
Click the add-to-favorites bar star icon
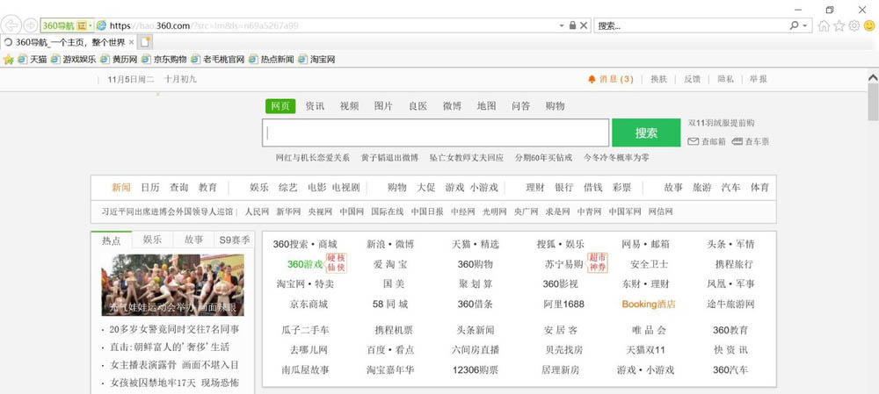[9, 60]
